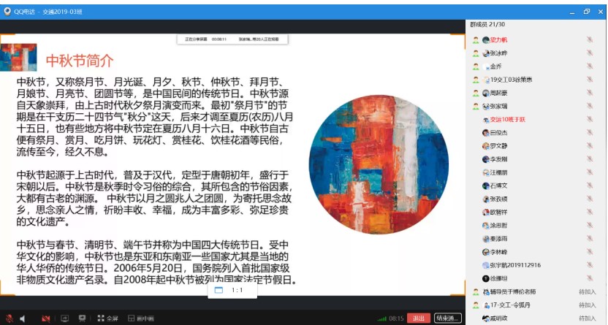Click the avatar of 罗文静
Viewport: 608px width, 325px height.
click(486, 145)
